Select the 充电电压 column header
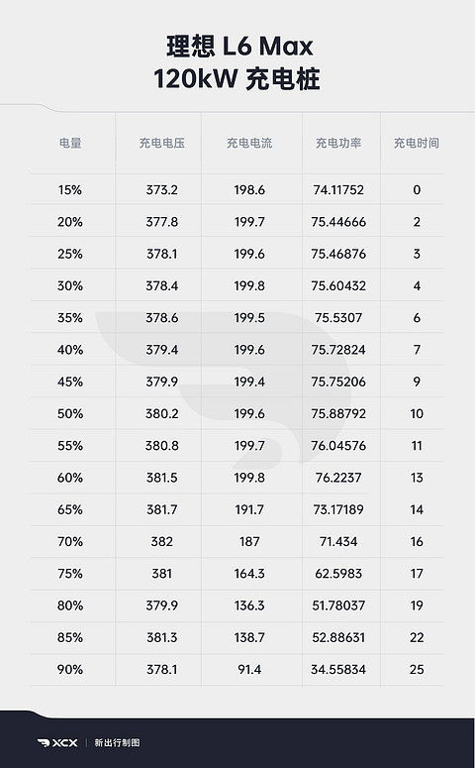Viewport: 475px width, 768px height. click(x=161, y=143)
